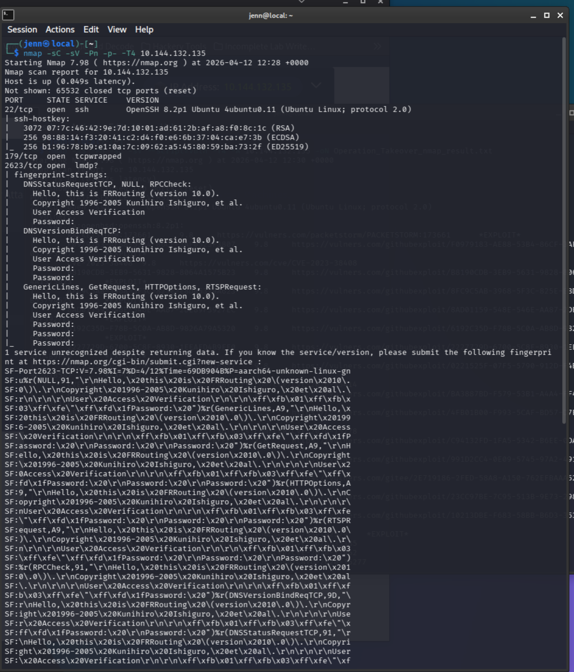Viewport: 574px width, 672px height.
Task: Click 'GenericLines, GetRequest, HTTPOptions, RTSPRequest:' line
Action: tap(142, 287)
